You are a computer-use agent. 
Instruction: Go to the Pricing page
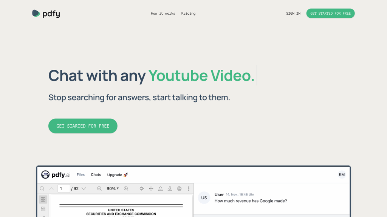point(188,14)
